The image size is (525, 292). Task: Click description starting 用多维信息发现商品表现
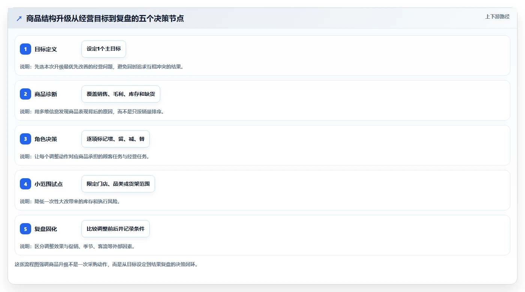(x=92, y=112)
